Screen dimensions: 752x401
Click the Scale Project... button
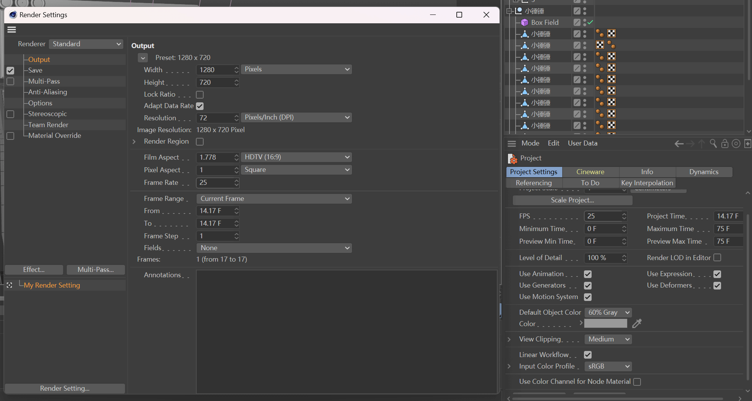[572, 200]
